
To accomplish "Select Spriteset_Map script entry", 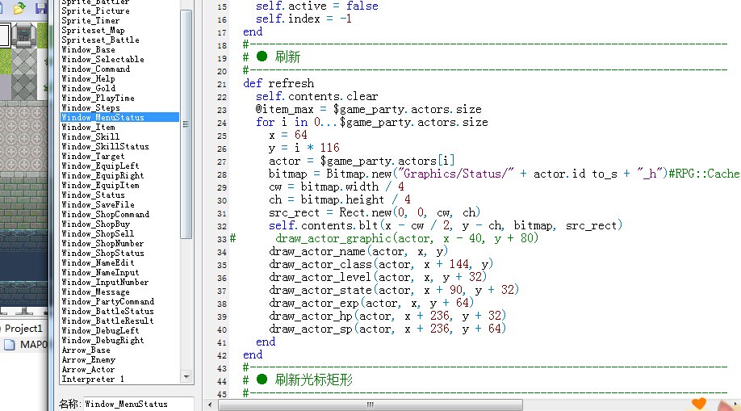I will click(x=93, y=30).
